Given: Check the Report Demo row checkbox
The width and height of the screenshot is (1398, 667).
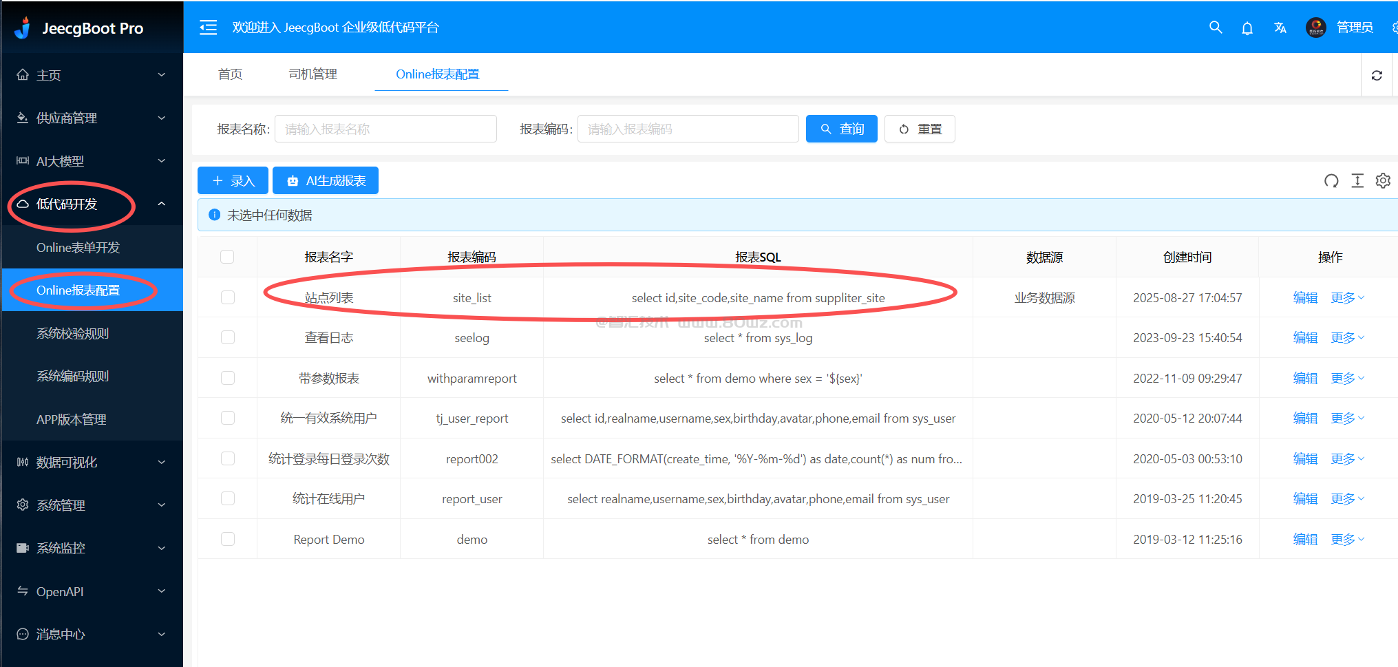Looking at the screenshot, I should click(227, 539).
